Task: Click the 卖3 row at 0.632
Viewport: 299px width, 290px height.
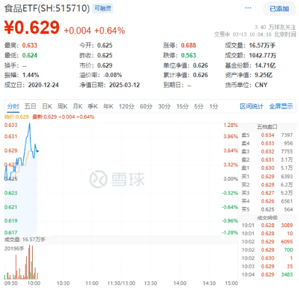Action: coord(267,152)
